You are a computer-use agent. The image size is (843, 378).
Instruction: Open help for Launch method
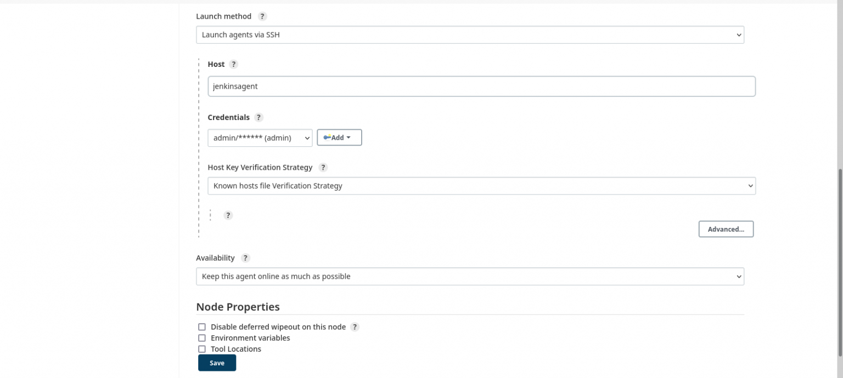[262, 16]
